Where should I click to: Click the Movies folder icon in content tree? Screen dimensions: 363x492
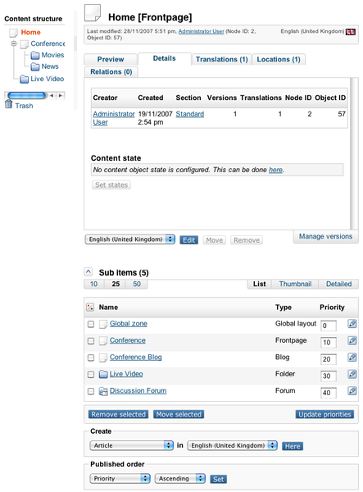click(35, 56)
